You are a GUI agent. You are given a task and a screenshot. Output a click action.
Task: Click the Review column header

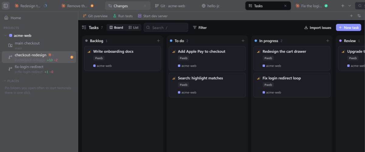tap(350, 41)
